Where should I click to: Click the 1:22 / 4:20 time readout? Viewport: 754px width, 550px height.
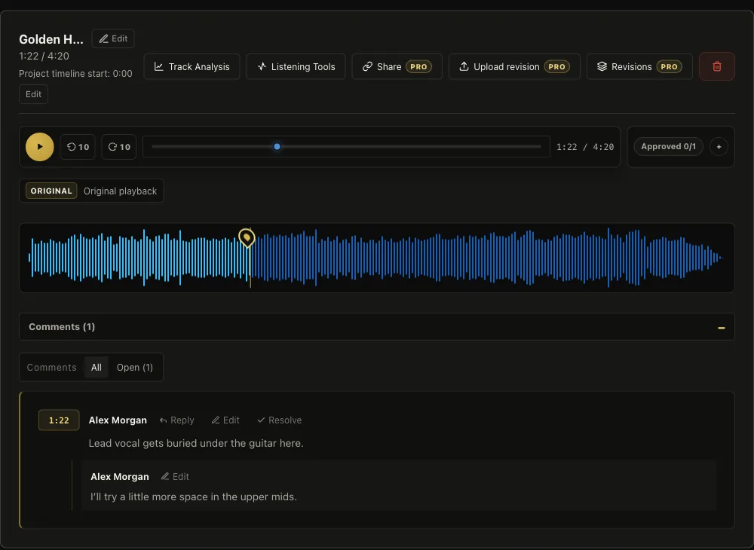pos(585,147)
